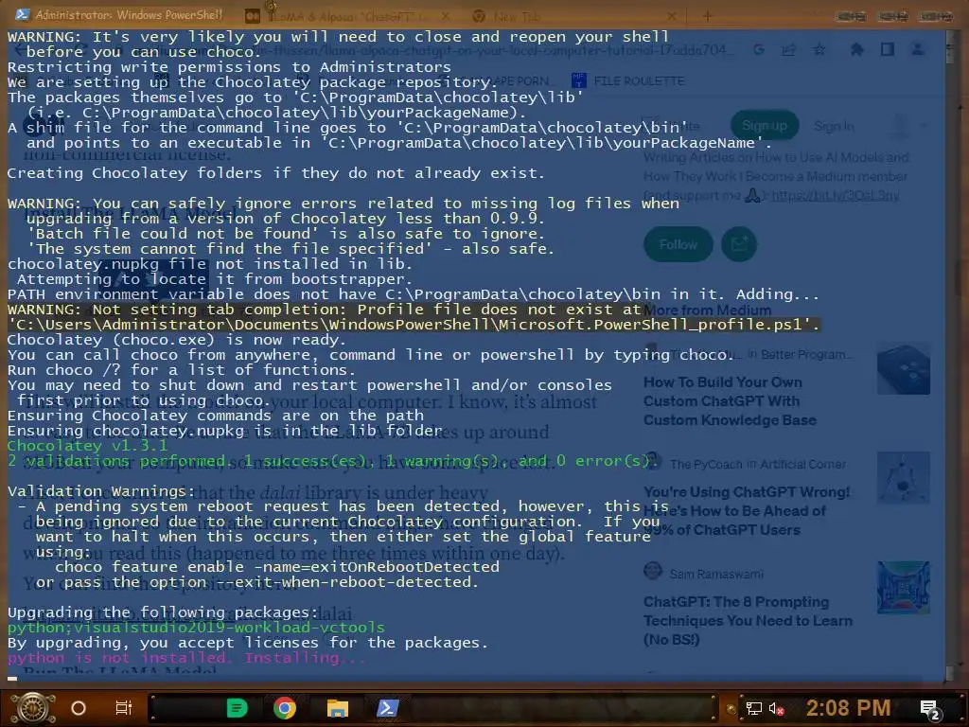The height and width of the screenshot is (727, 969).
Task: Open Google Chrome from the taskbar
Action: [x=285, y=708]
